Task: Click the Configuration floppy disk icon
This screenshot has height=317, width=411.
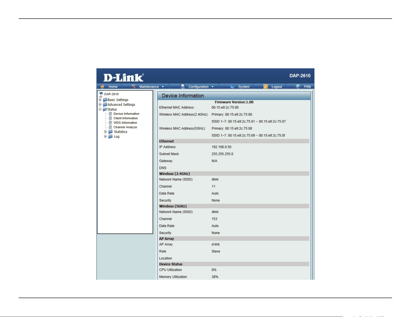Action: 183,86
